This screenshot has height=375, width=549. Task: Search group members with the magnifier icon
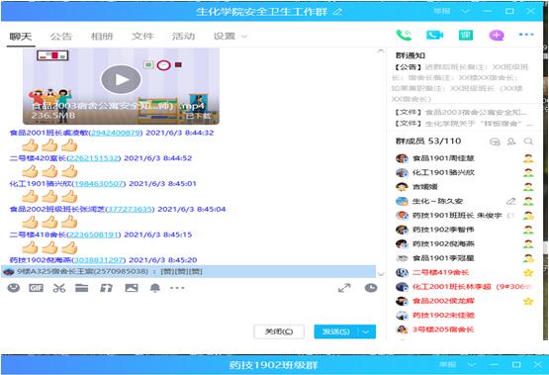528,141
